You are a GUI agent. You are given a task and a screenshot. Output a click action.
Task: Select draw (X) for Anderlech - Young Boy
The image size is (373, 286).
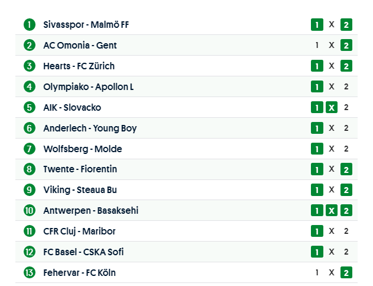click(332, 128)
